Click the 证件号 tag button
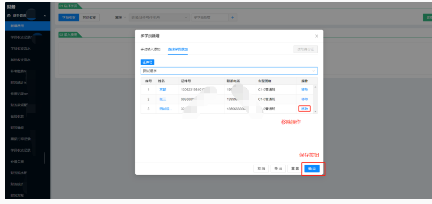Screen dimensions: 432x204 [x=147, y=62]
